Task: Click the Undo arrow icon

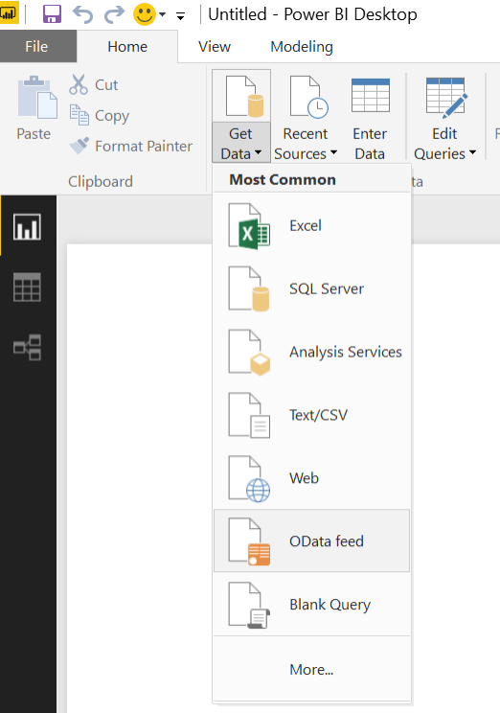Action: coord(82,14)
